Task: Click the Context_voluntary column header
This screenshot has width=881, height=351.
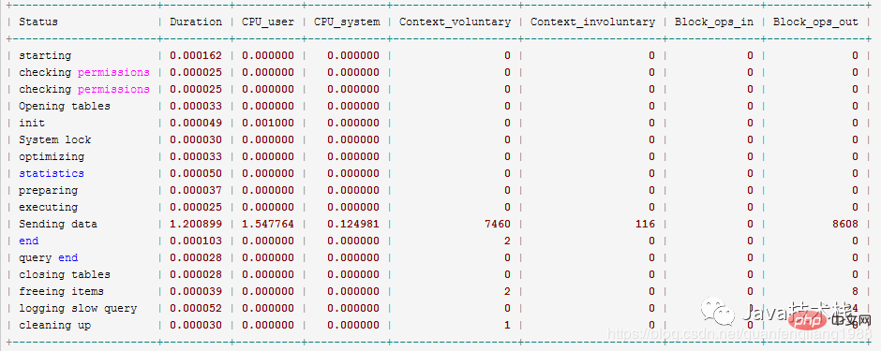Action: (x=455, y=22)
